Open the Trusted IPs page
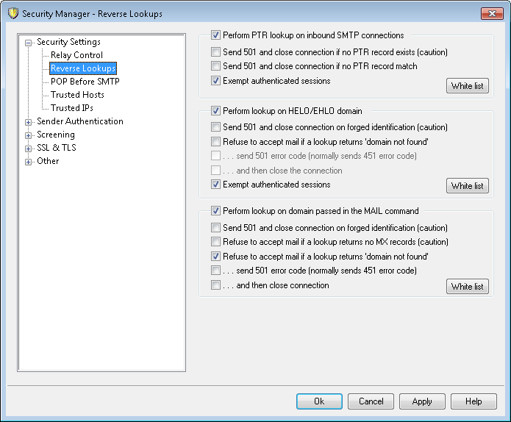This screenshot has height=422, width=511. (x=71, y=108)
